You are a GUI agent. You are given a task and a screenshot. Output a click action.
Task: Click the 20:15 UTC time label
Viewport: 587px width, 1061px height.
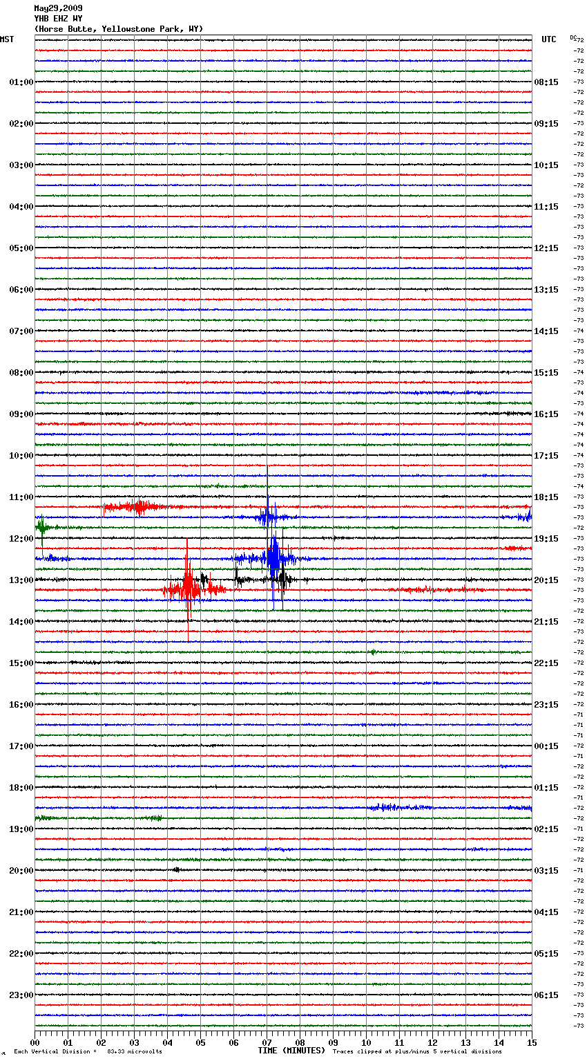point(546,580)
